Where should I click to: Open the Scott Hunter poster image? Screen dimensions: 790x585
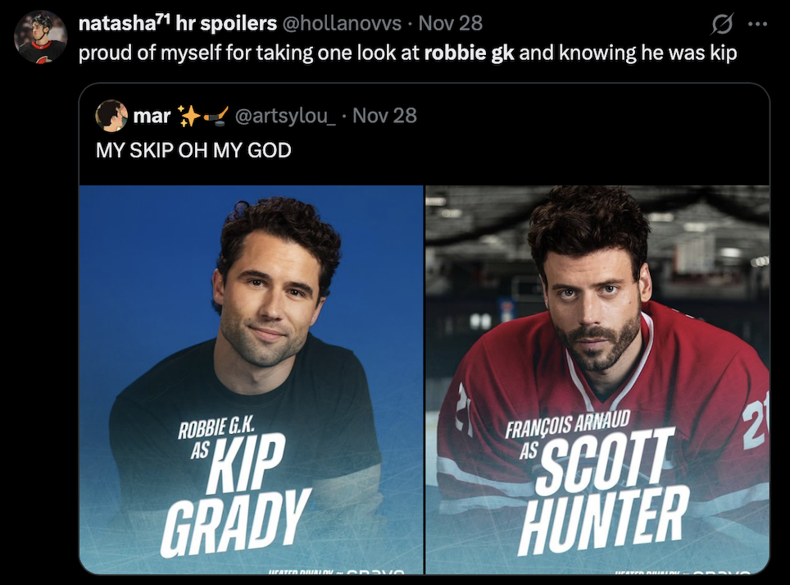coord(597,379)
